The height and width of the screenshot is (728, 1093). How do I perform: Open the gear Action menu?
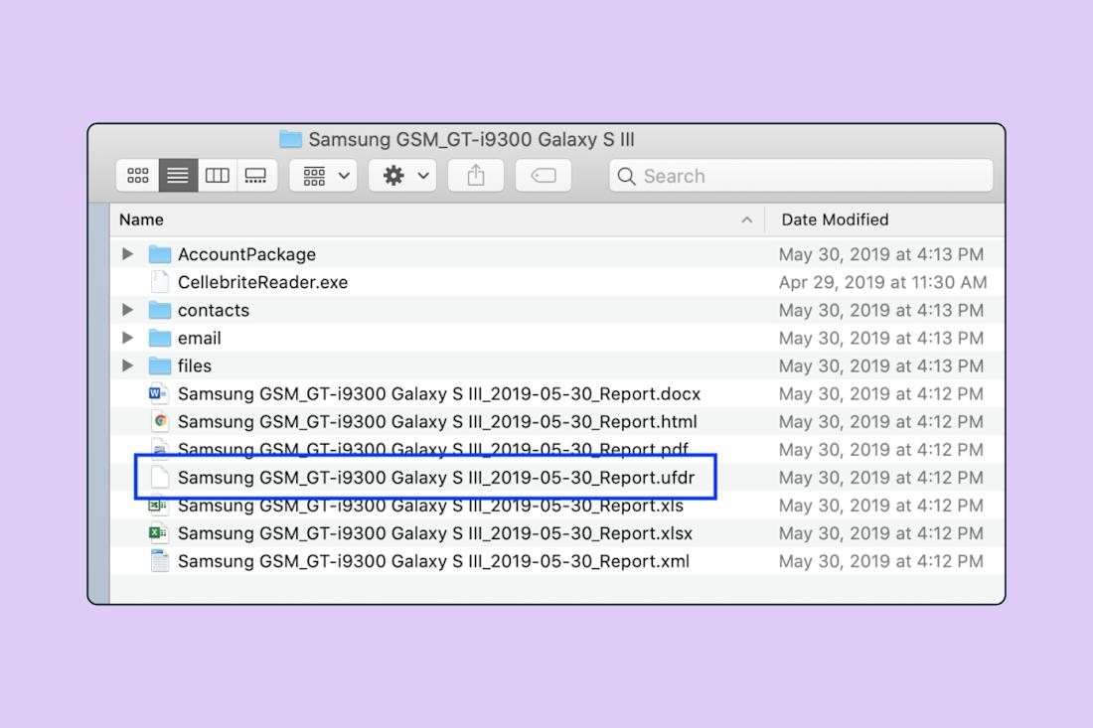[403, 176]
